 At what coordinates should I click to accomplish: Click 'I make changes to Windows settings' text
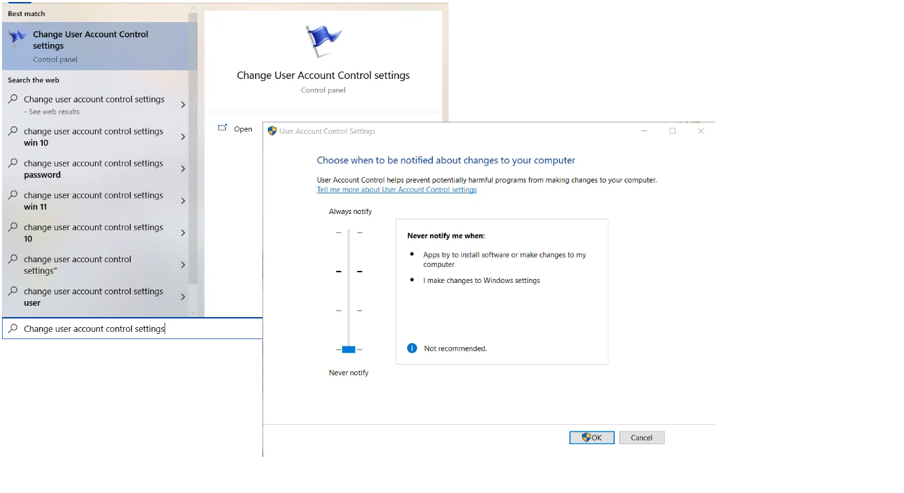click(481, 280)
